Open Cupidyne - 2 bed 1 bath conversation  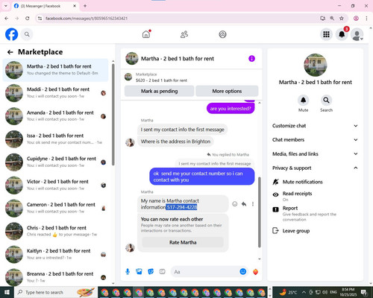pos(56,162)
